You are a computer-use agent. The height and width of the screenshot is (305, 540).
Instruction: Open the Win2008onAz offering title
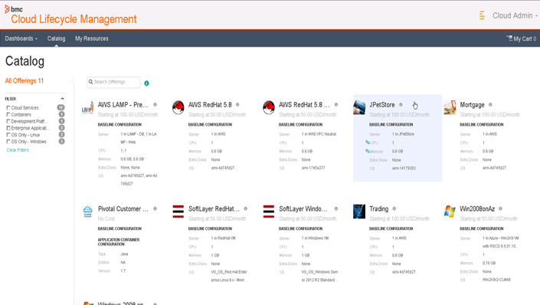(x=477, y=209)
